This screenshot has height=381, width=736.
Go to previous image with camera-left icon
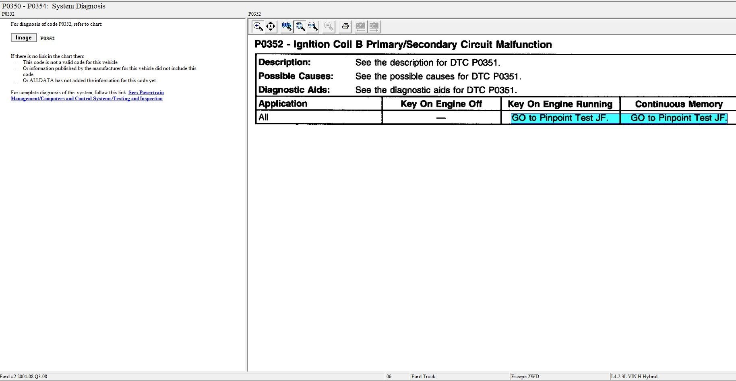pyautogui.click(x=361, y=27)
